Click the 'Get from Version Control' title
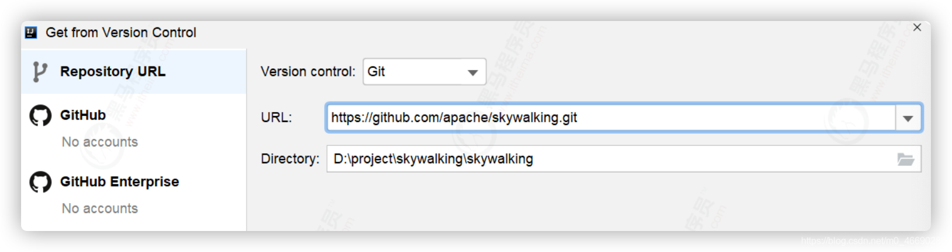This screenshot has width=952, height=252. pos(121,33)
